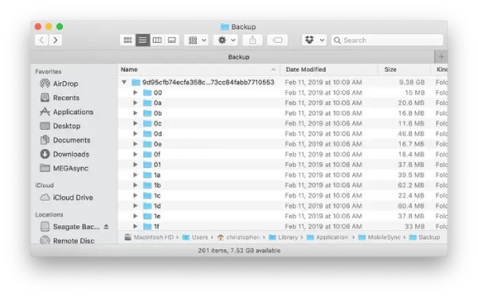Open the gear action menu
The width and height of the screenshot is (478, 297).
tap(226, 40)
